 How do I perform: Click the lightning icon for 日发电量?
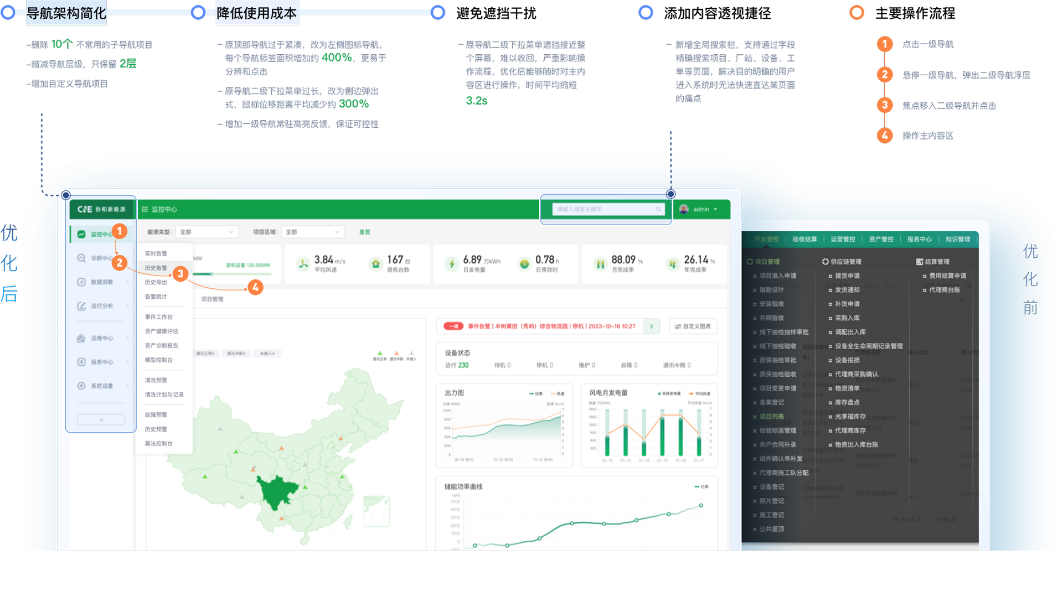[x=452, y=264]
